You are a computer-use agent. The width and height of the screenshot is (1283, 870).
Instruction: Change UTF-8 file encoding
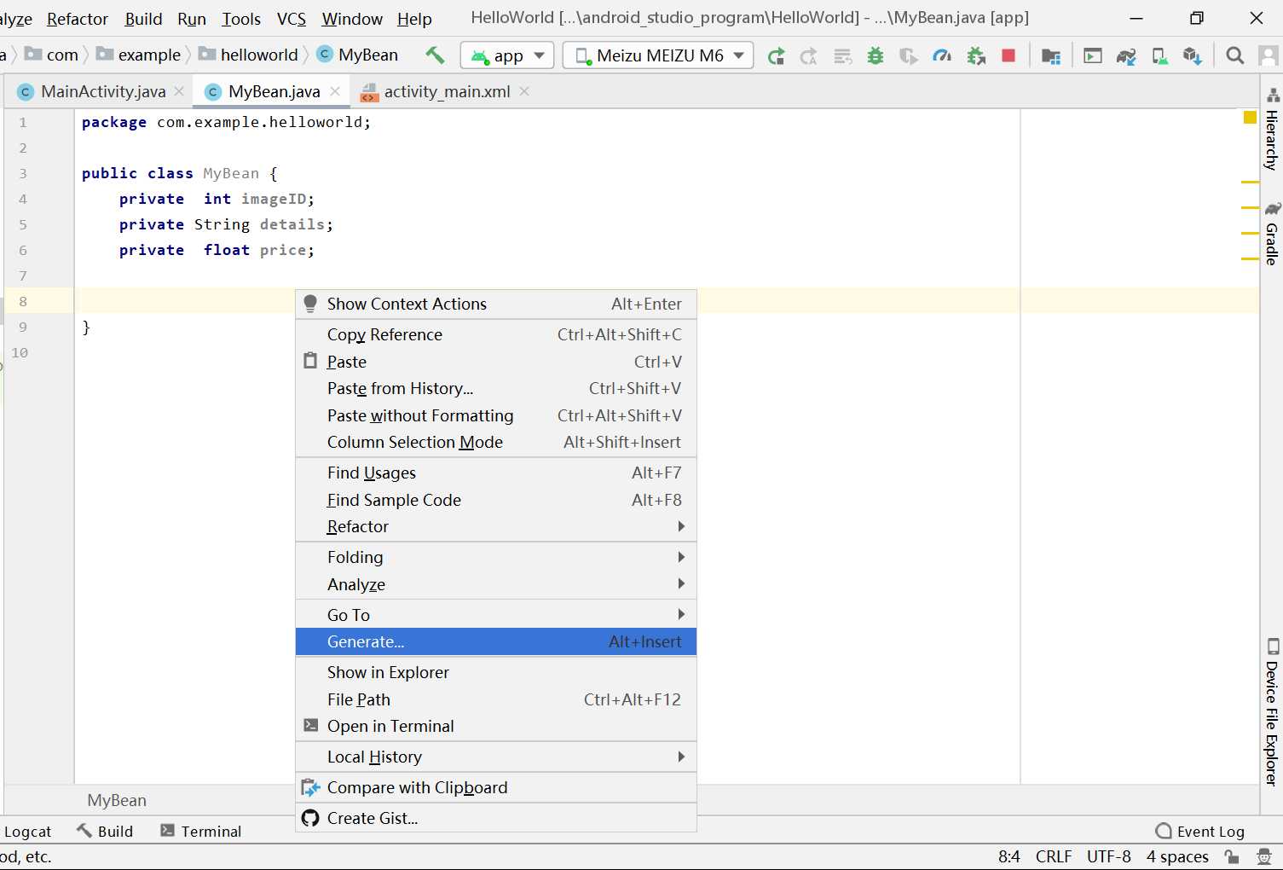coord(1109,856)
